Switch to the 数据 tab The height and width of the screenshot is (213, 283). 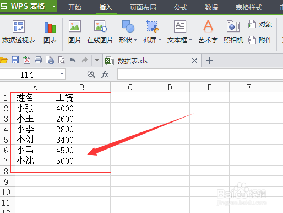coord(211,8)
